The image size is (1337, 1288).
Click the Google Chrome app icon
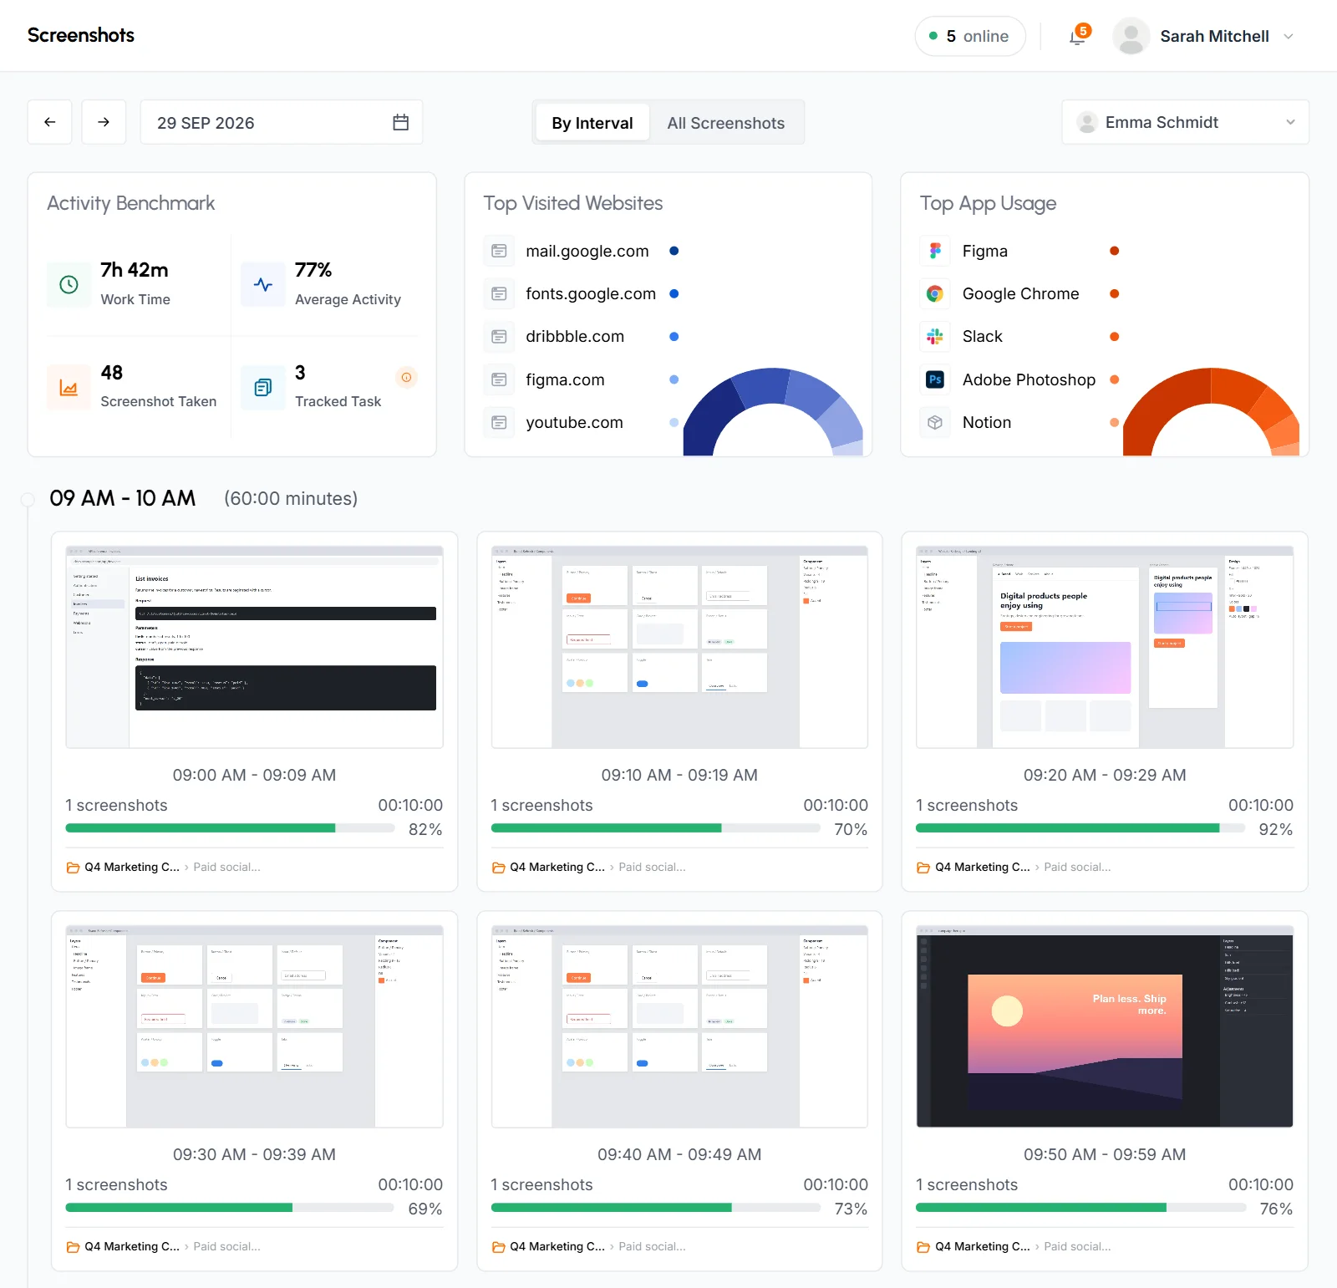coord(935,294)
